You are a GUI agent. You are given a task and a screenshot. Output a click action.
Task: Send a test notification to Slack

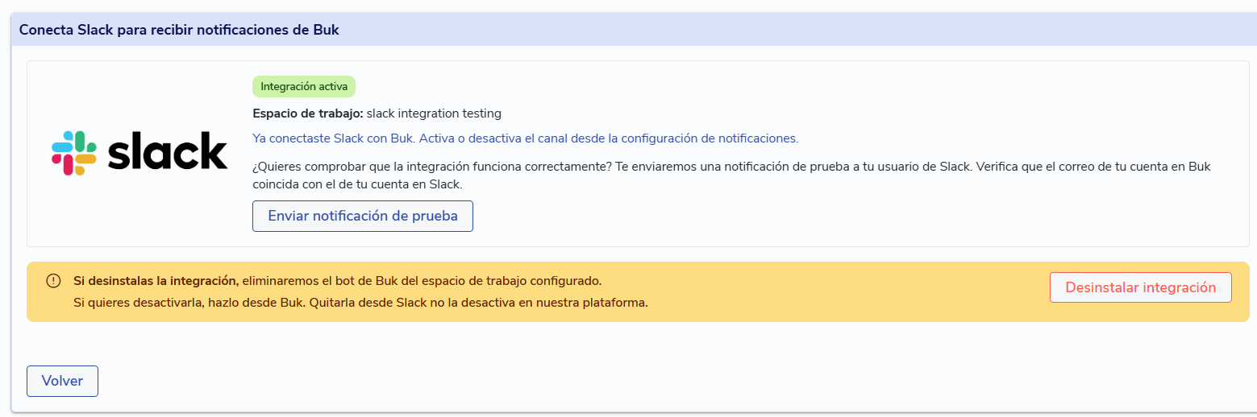coord(362,216)
